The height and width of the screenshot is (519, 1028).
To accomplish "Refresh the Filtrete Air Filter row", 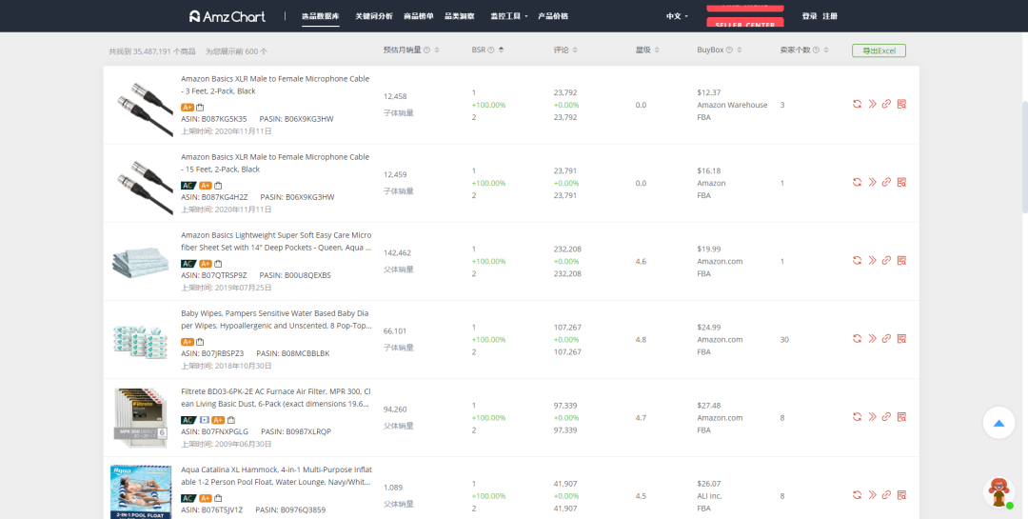I will [x=857, y=416].
